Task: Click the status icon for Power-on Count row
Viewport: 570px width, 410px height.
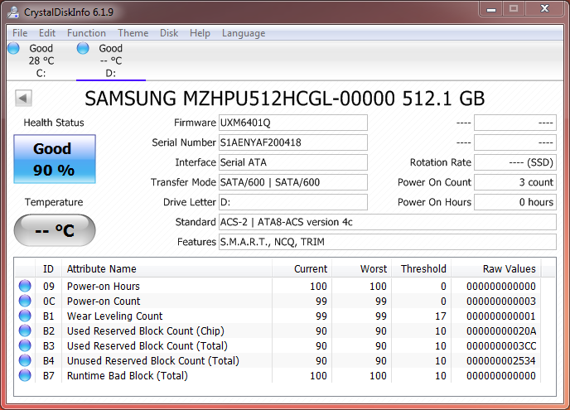Action: click(25, 301)
